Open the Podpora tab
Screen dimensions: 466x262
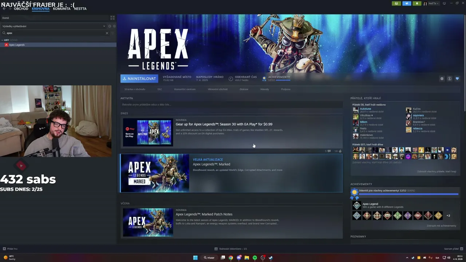(286, 89)
